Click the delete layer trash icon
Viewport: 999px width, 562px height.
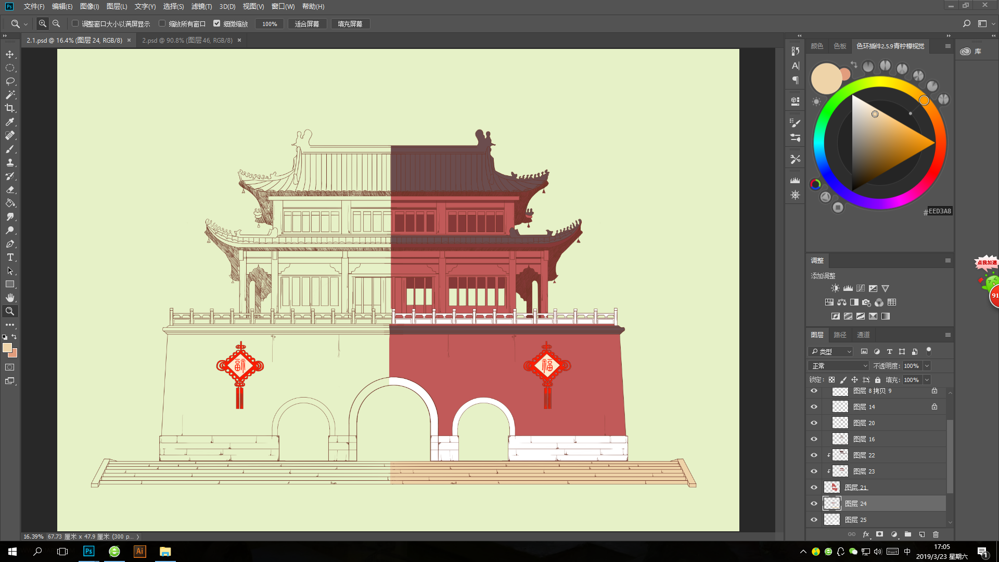pos(936,534)
